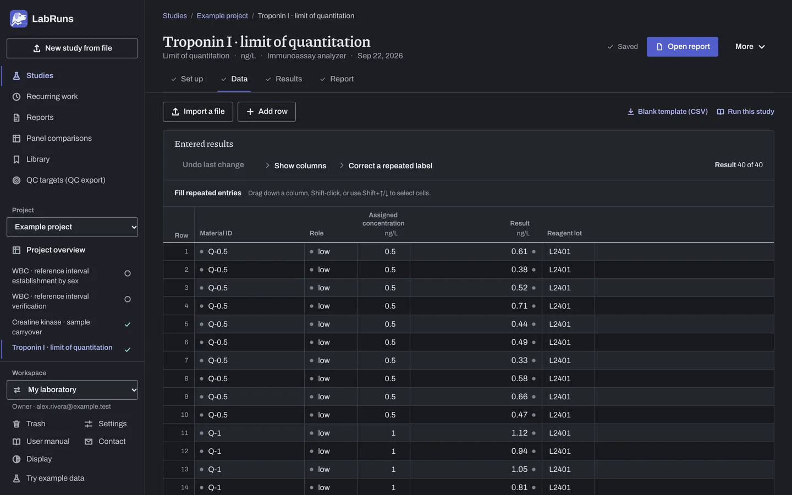Screen dimensions: 792x495
Task: Open Panel comparisons table icon
Action: 16,139
